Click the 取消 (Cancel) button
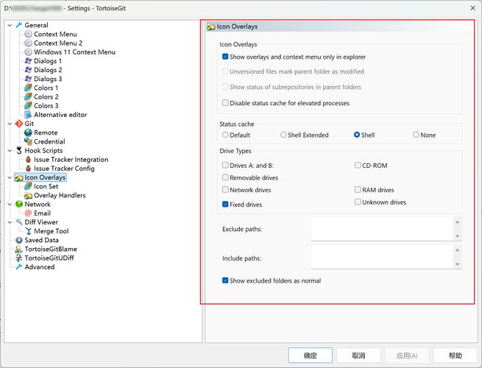This screenshot has height=368, width=482. pos(358,355)
